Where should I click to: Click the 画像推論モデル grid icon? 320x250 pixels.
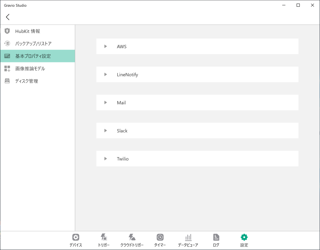(7, 69)
